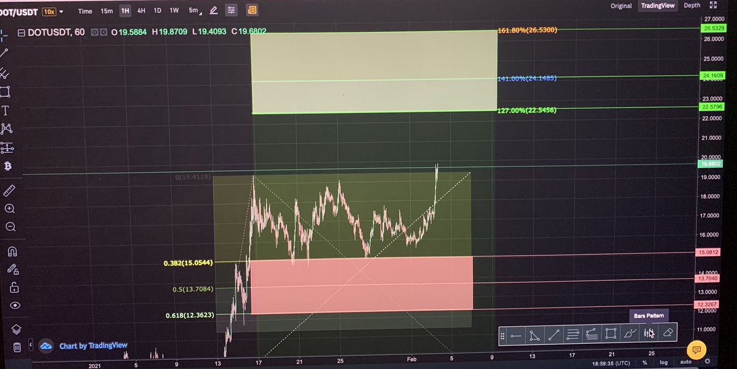737x369 pixels.
Task: Collapse the DOTUSDT legend box
Action: click(22, 32)
